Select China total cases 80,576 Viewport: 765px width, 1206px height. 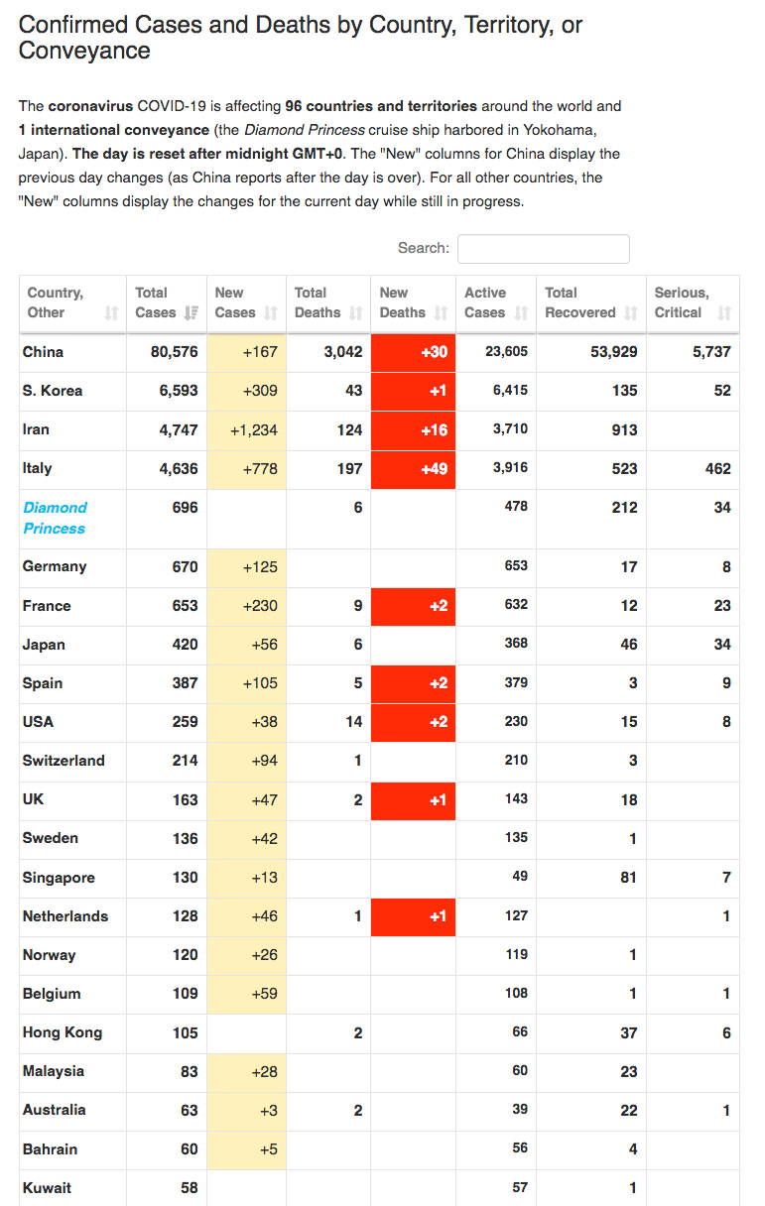click(175, 352)
